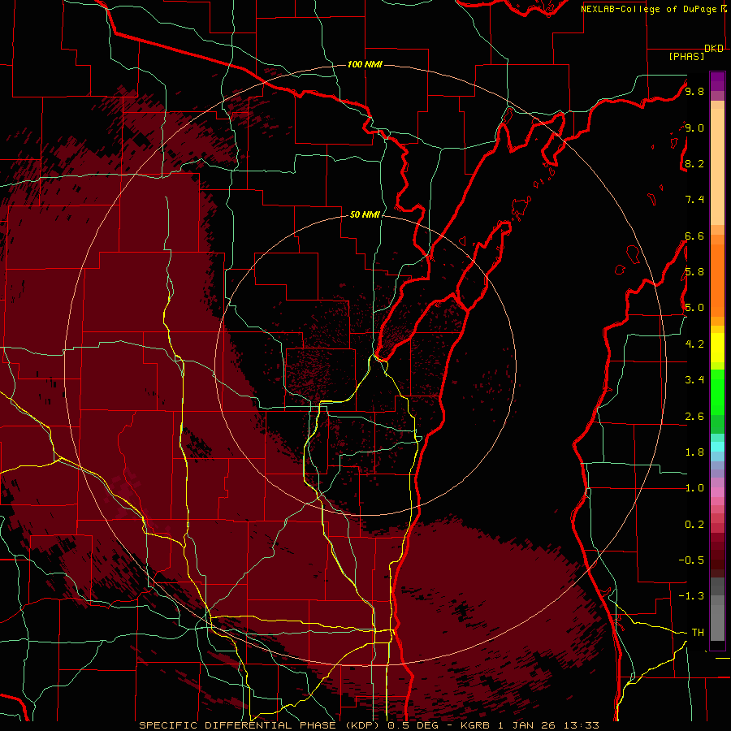Screen dimensions: 731x731
Task: Click the 8.2 legend value
Action: tap(694, 163)
